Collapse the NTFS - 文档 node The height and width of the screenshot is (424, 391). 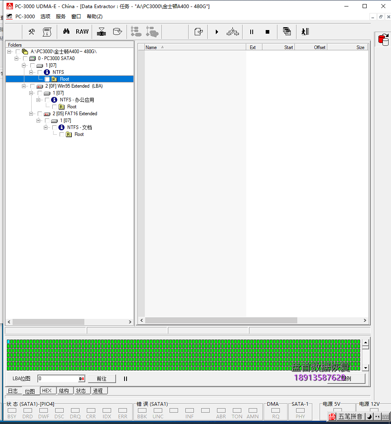tap(45, 127)
